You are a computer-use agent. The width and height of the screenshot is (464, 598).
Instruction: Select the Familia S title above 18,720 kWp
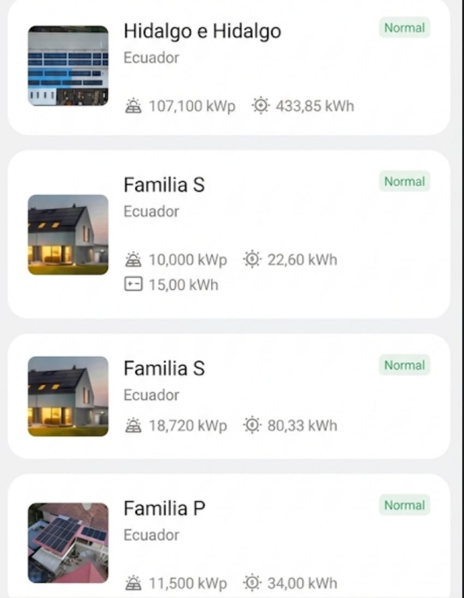point(164,368)
